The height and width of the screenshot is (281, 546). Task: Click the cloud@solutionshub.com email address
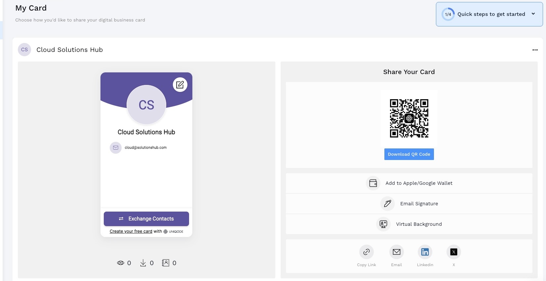(x=145, y=148)
